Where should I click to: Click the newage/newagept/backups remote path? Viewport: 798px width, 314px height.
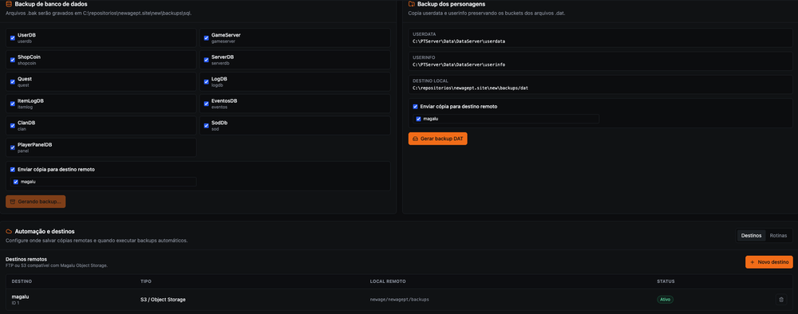[x=400, y=300]
